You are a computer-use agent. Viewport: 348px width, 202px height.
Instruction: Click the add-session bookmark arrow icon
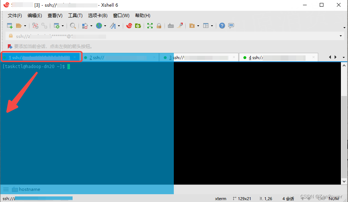click(10, 47)
